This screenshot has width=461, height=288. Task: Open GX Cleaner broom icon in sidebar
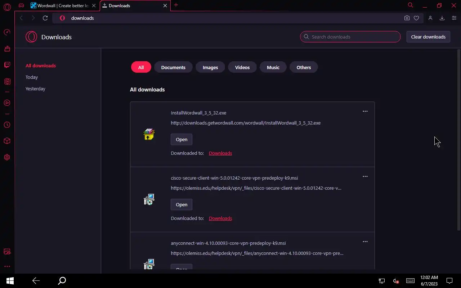(x=7, y=49)
